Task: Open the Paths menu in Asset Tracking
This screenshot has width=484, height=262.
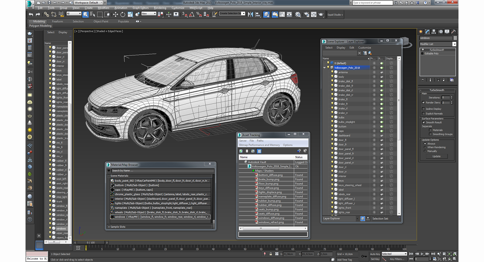Action: [x=260, y=140]
